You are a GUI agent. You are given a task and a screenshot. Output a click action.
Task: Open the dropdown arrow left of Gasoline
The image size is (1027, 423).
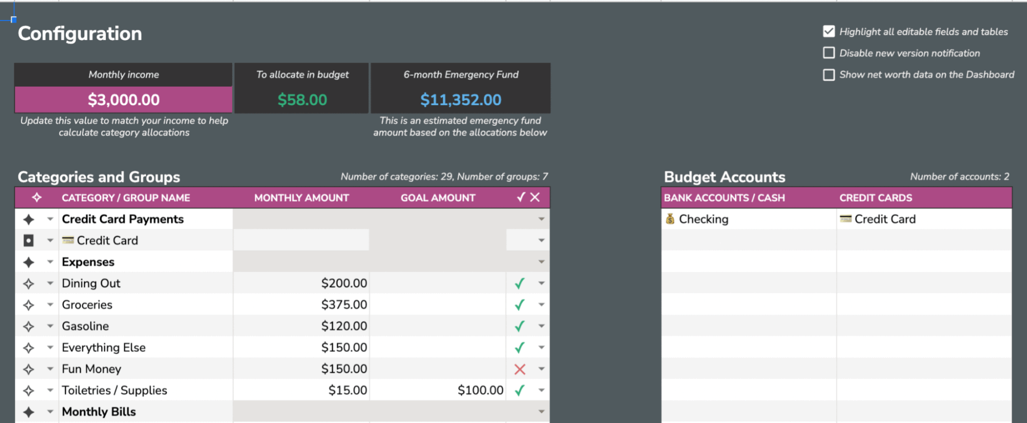pos(50,326)
